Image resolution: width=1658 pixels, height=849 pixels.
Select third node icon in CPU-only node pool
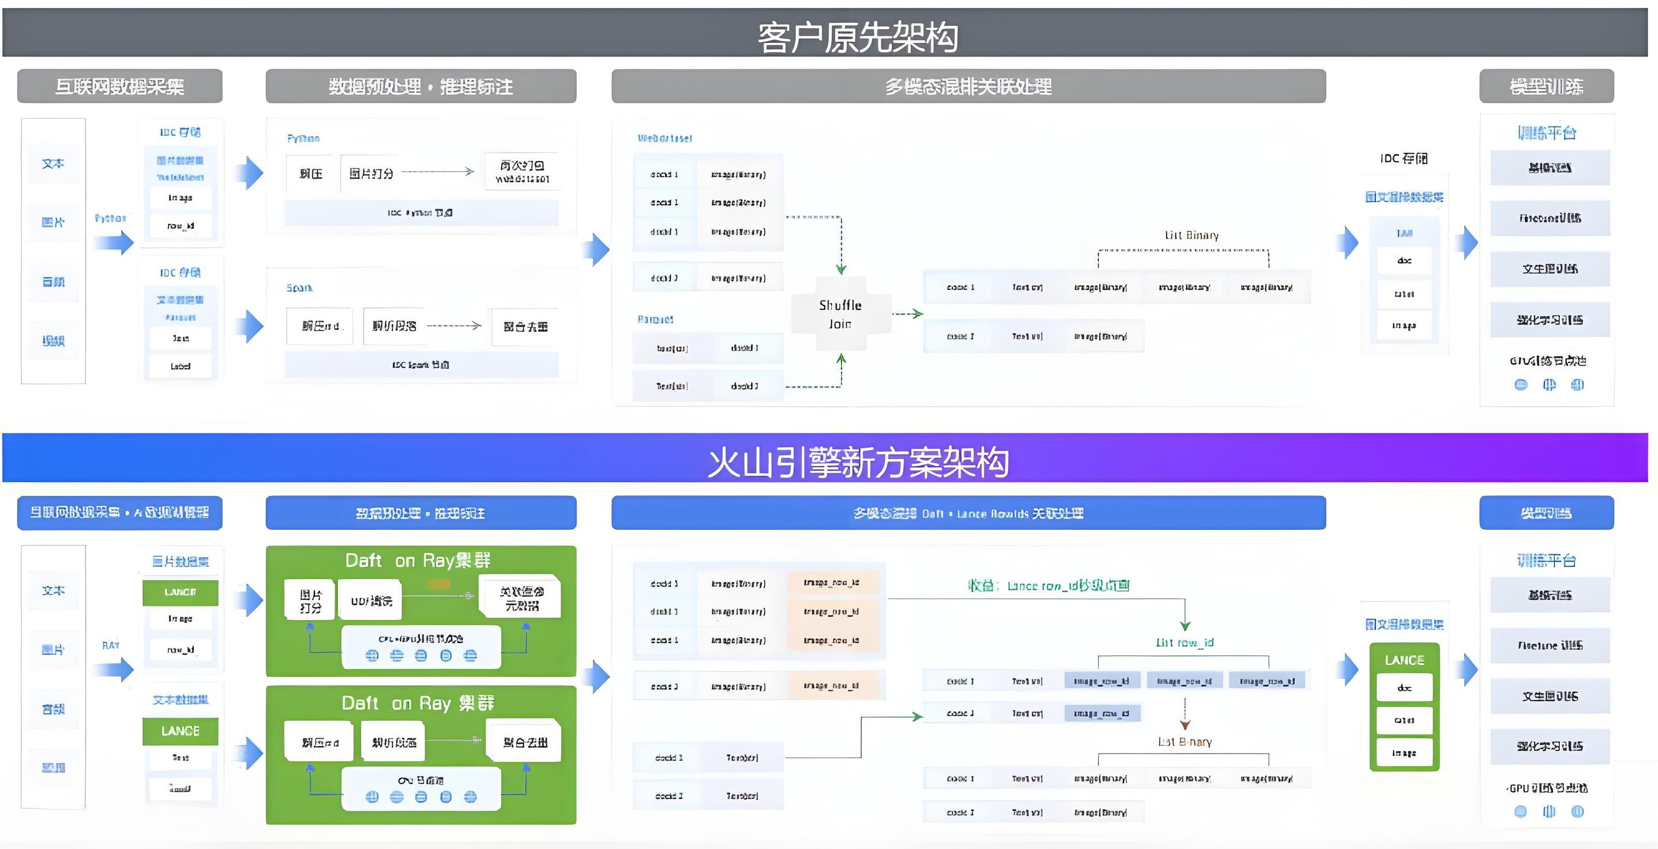[x=421, y=797]
